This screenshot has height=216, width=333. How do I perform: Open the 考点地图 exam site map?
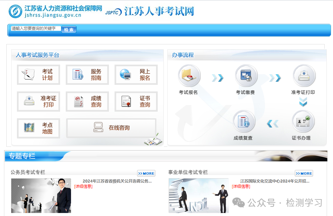[x=38, y=128]
